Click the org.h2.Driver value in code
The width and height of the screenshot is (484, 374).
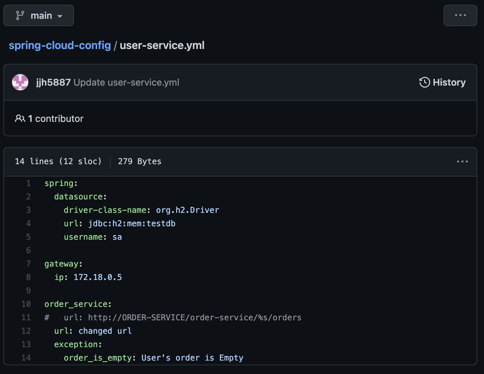188,210
